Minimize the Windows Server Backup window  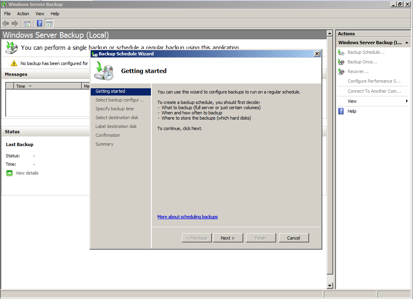(393, 4)
